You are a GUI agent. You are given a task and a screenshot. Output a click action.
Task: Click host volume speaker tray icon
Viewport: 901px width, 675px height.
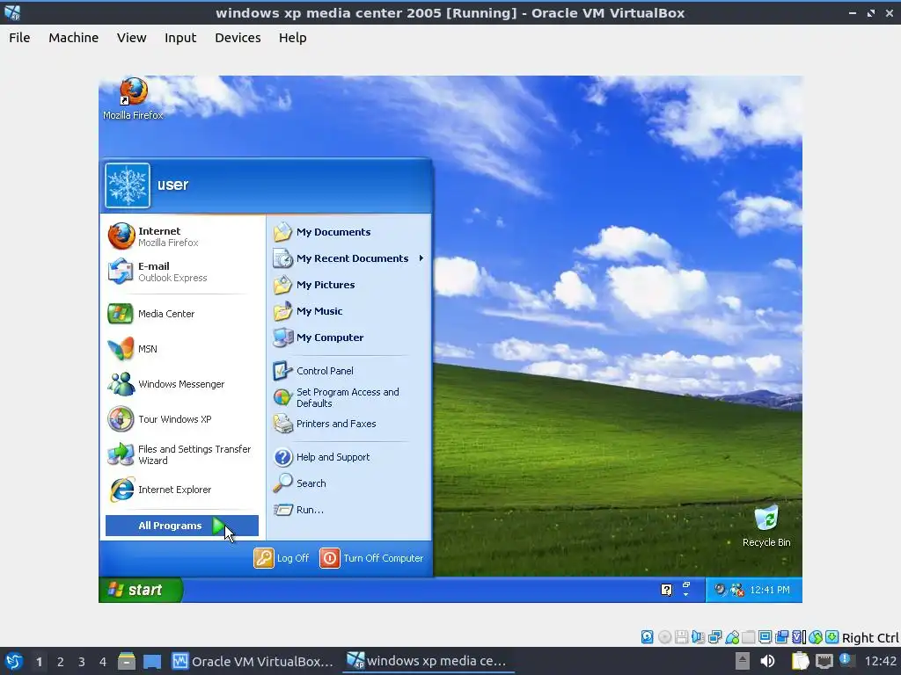click(x=767, y=661)
